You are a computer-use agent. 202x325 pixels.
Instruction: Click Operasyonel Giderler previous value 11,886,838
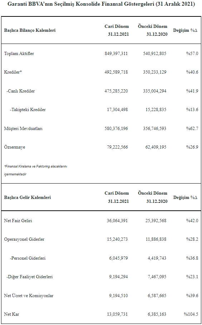click(x=156, y=239)
